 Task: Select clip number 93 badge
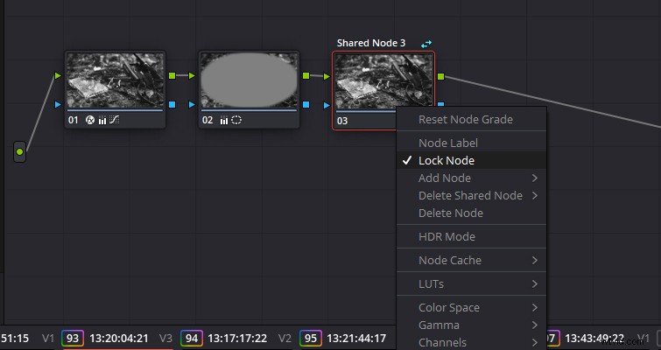(73, 339)
